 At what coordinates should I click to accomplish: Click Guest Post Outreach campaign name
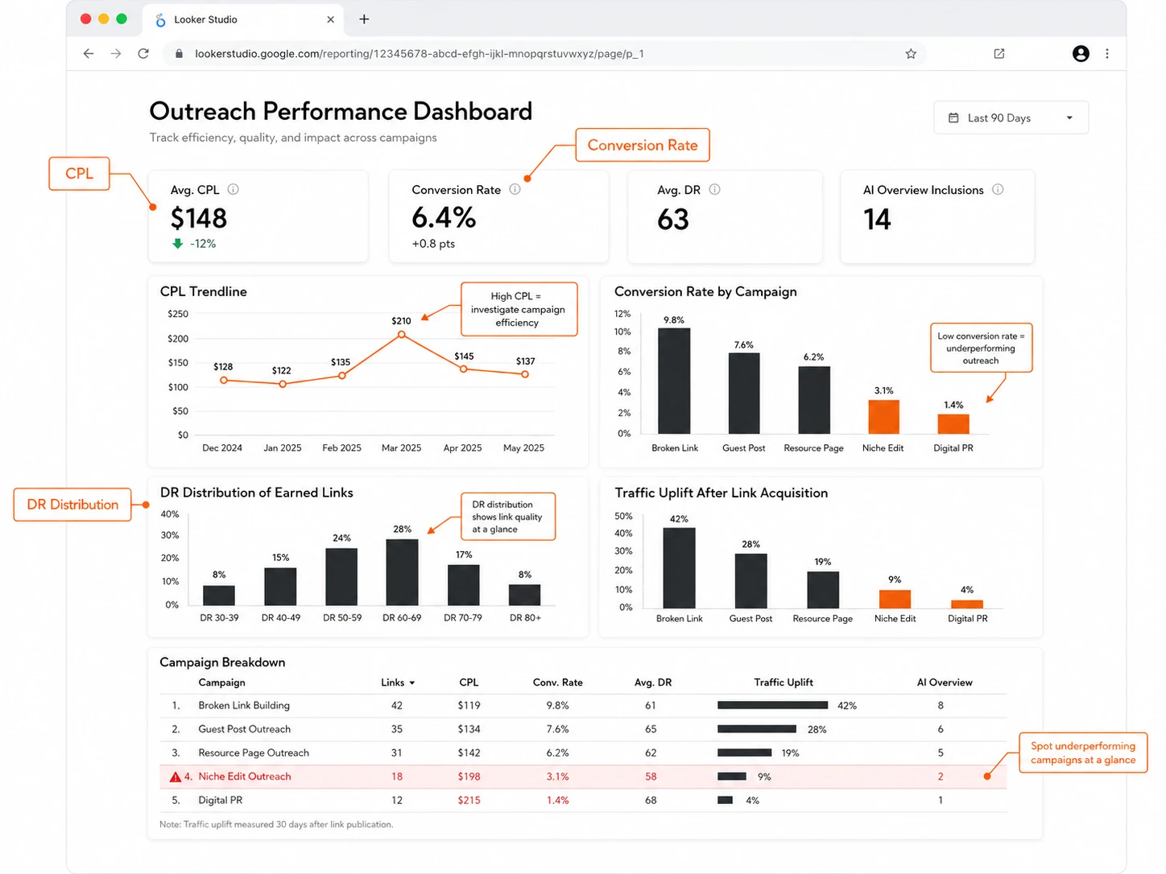(x=244, y=729)
